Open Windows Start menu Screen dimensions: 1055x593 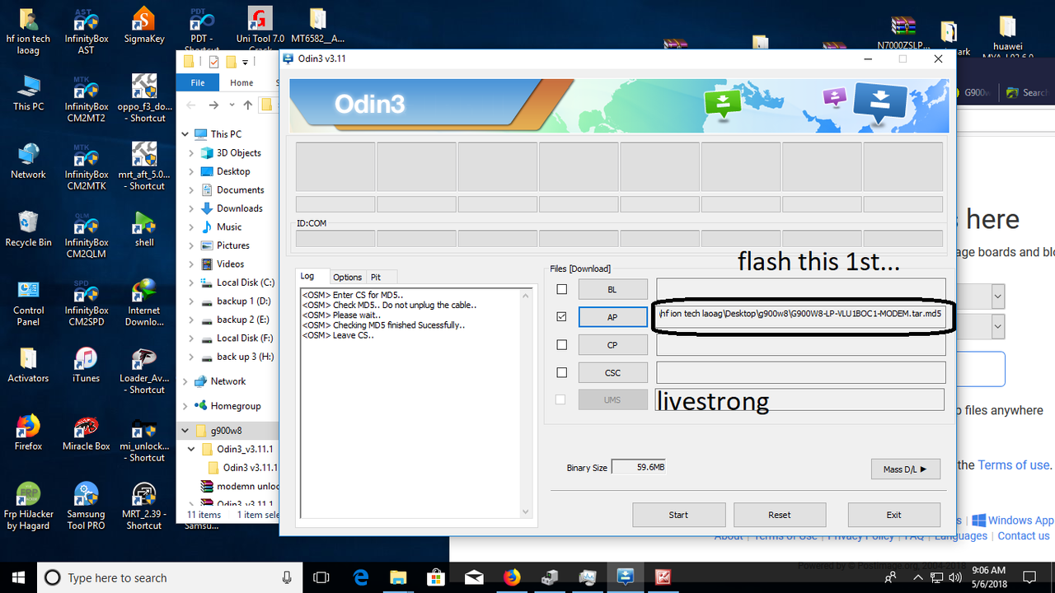click(19, 577)
